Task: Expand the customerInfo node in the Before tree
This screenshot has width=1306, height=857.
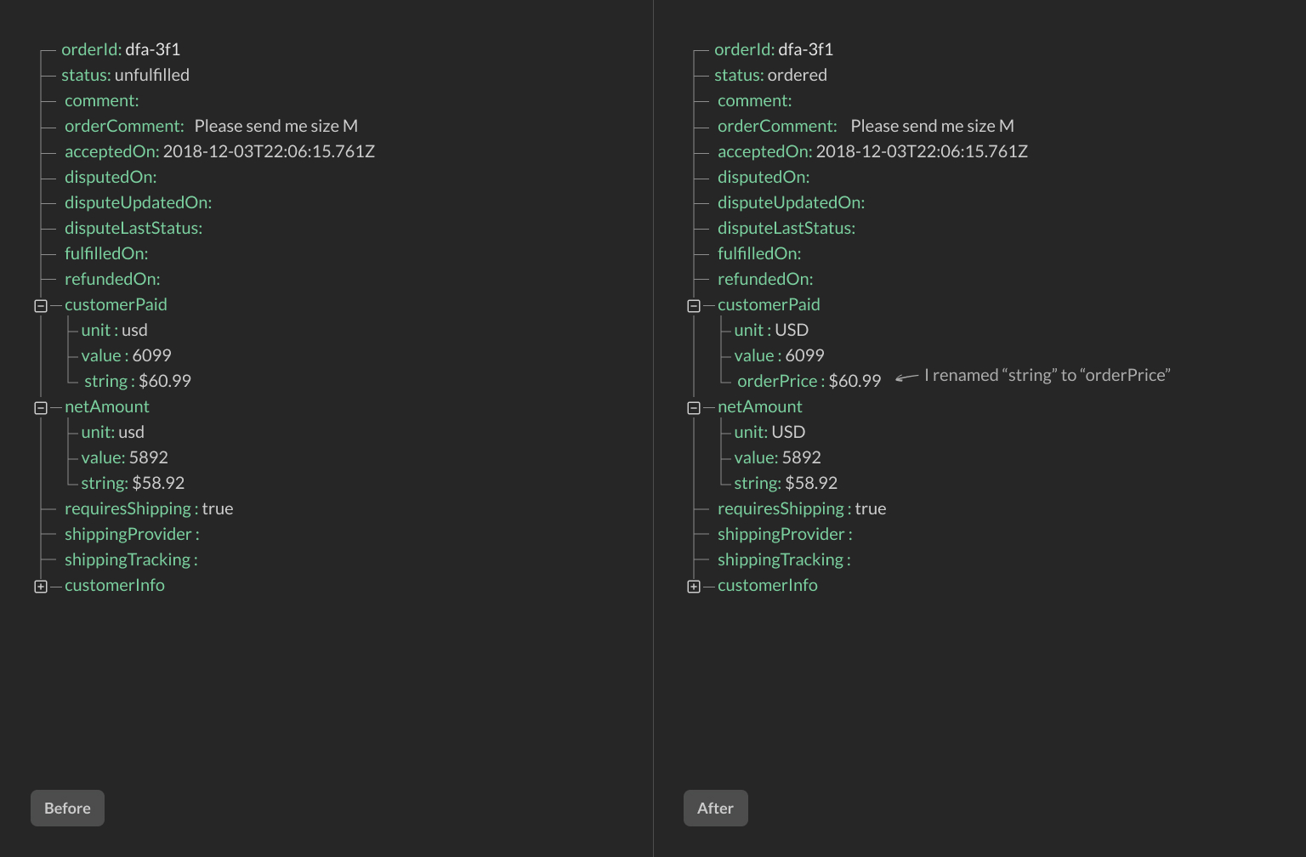Action: click(x=39, y=586)
